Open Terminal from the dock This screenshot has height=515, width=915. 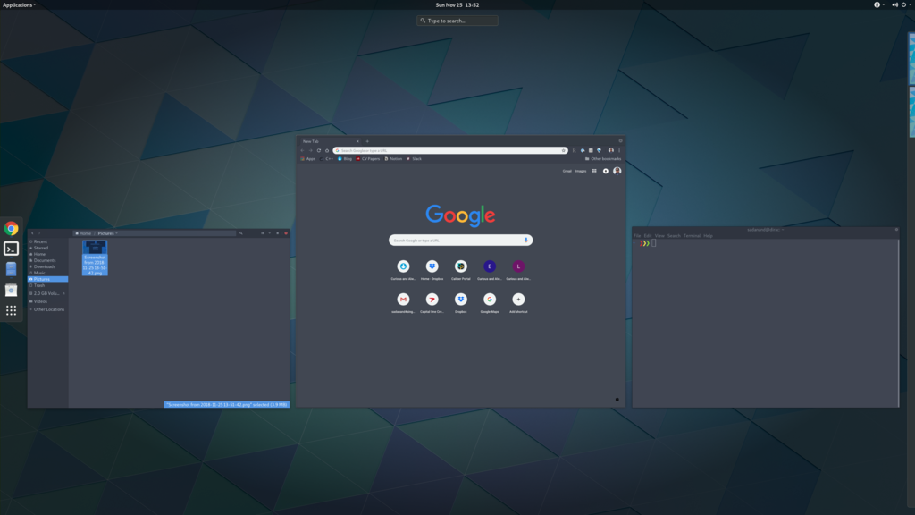[x=11, y=249]
